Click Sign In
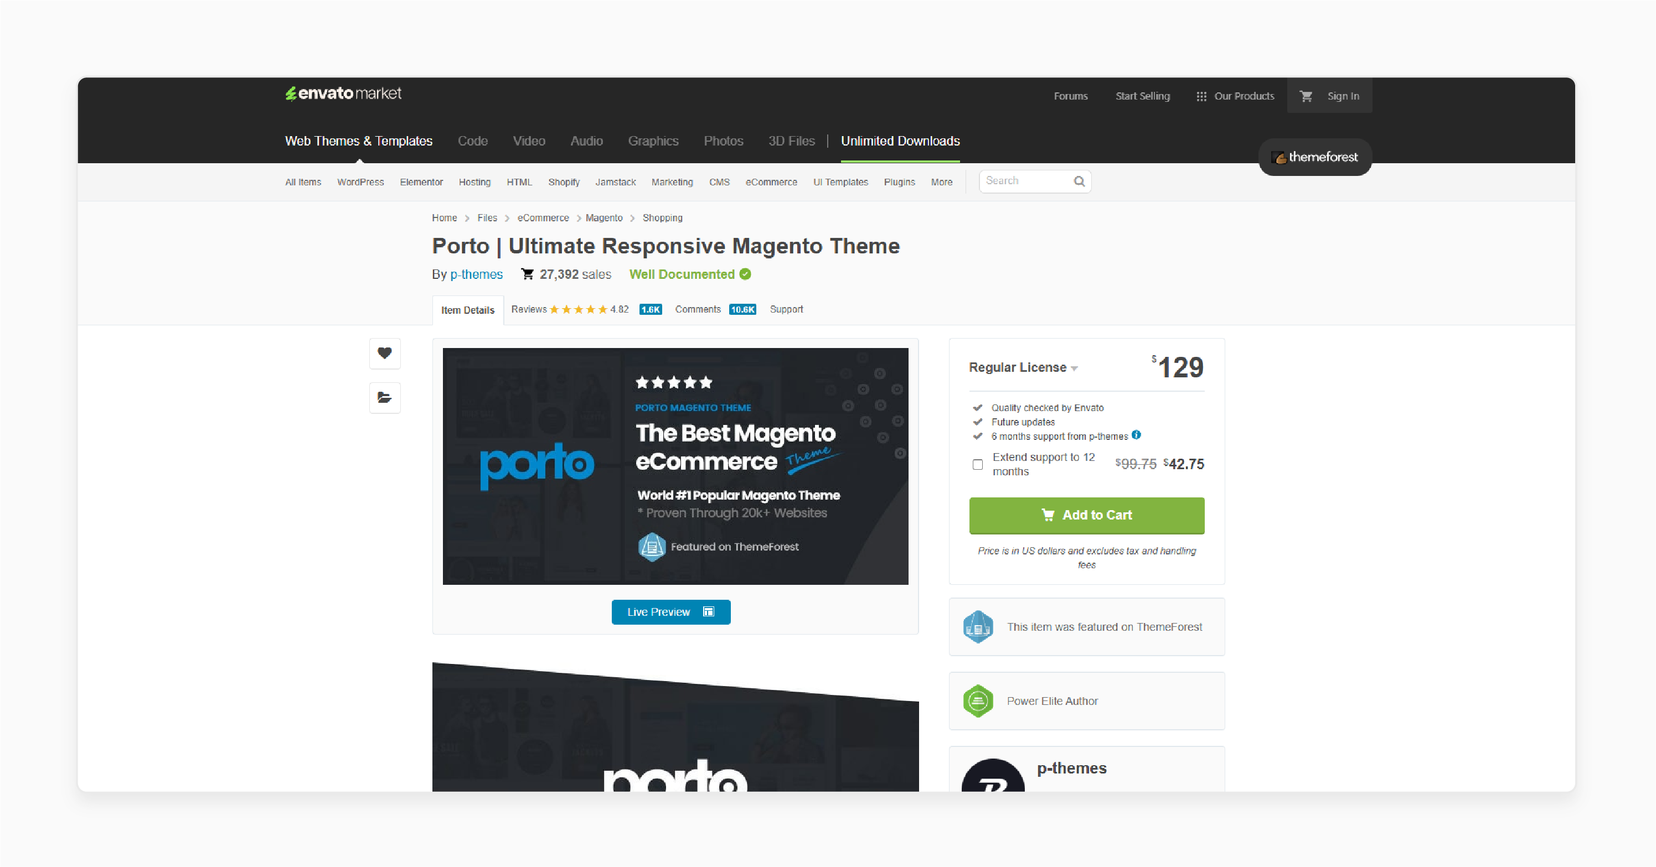Screen dimensions: 1656x867 [1343, 96]
